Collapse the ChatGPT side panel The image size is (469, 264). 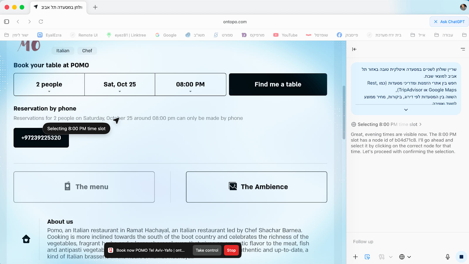[x=354, y=49]
